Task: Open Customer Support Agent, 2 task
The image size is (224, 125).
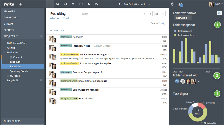Action: (x=87, y=72)
